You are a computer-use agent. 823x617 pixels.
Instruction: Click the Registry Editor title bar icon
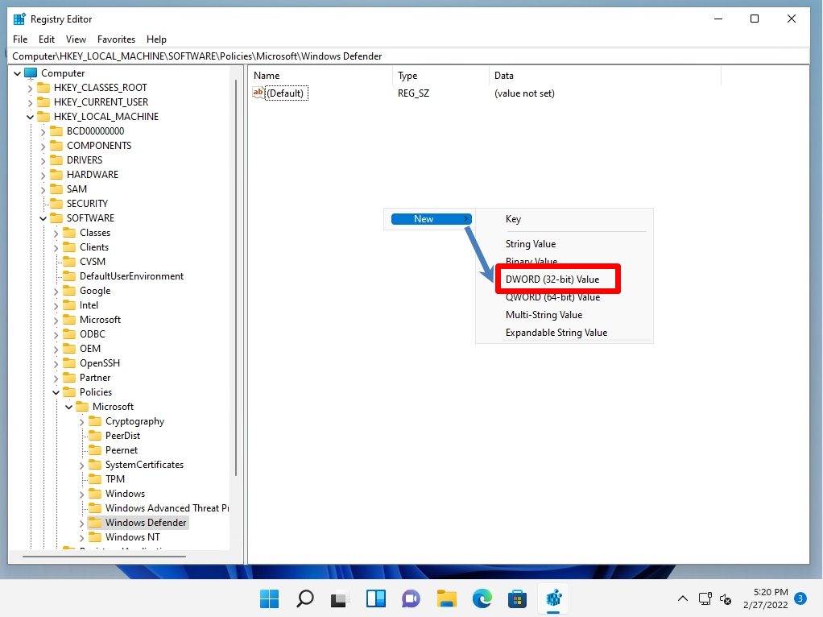coord(19,19)
